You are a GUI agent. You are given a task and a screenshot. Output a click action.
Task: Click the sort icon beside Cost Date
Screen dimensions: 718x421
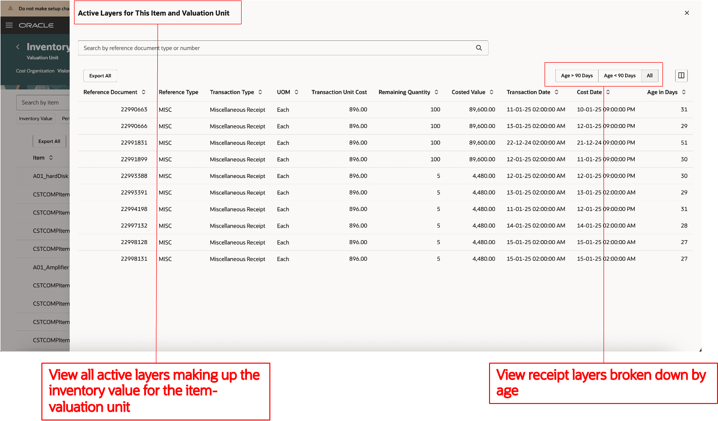click(607, 92)
